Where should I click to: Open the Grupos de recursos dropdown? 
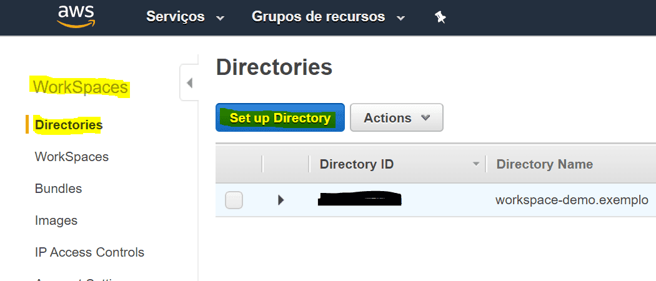pyautogui.click(x=328, y=17)
